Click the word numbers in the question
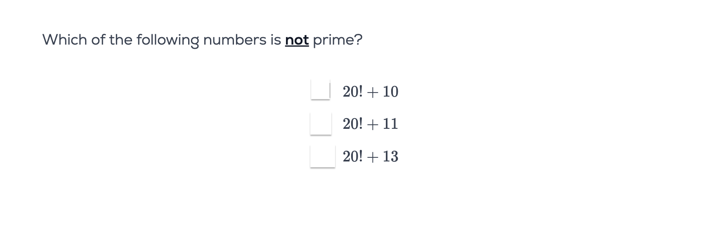Image resolution: width=723 pixels, height=242 pixels. click(235, 40)
